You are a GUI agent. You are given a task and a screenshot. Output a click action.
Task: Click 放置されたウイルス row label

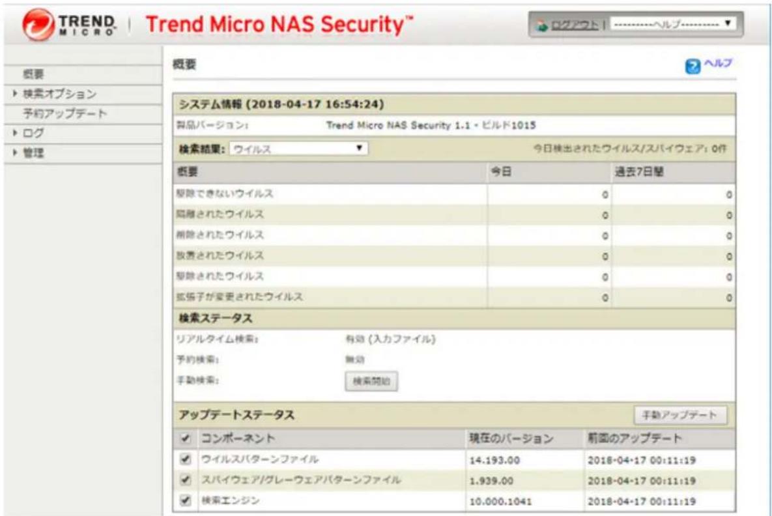click(x=220, y=255)
